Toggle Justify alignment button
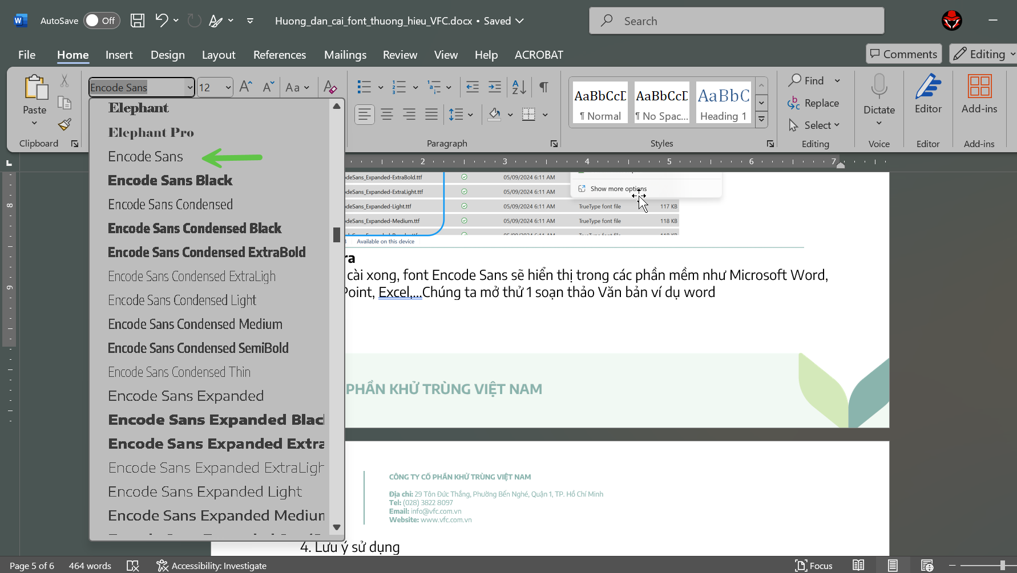This screenshot has width=1017, height=573. 431,115
